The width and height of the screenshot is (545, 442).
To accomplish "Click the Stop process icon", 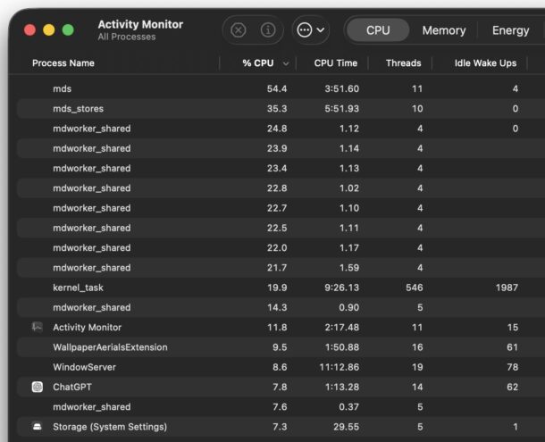I will pos(239,30).
